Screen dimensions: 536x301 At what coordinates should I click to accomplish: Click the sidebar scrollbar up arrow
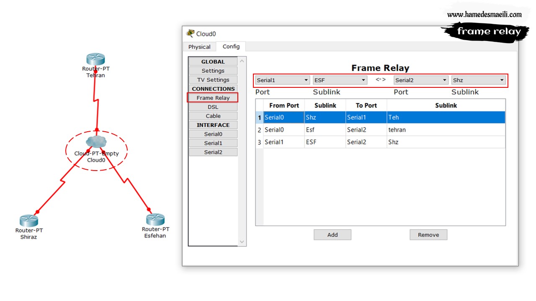pos(242,61)
